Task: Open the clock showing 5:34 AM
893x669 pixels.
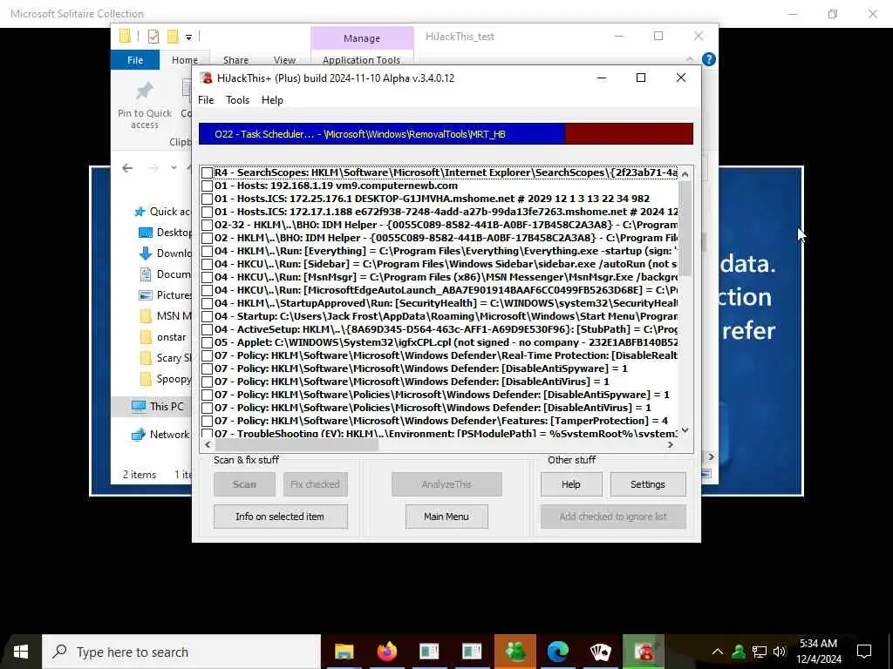Action: [818, 652]
